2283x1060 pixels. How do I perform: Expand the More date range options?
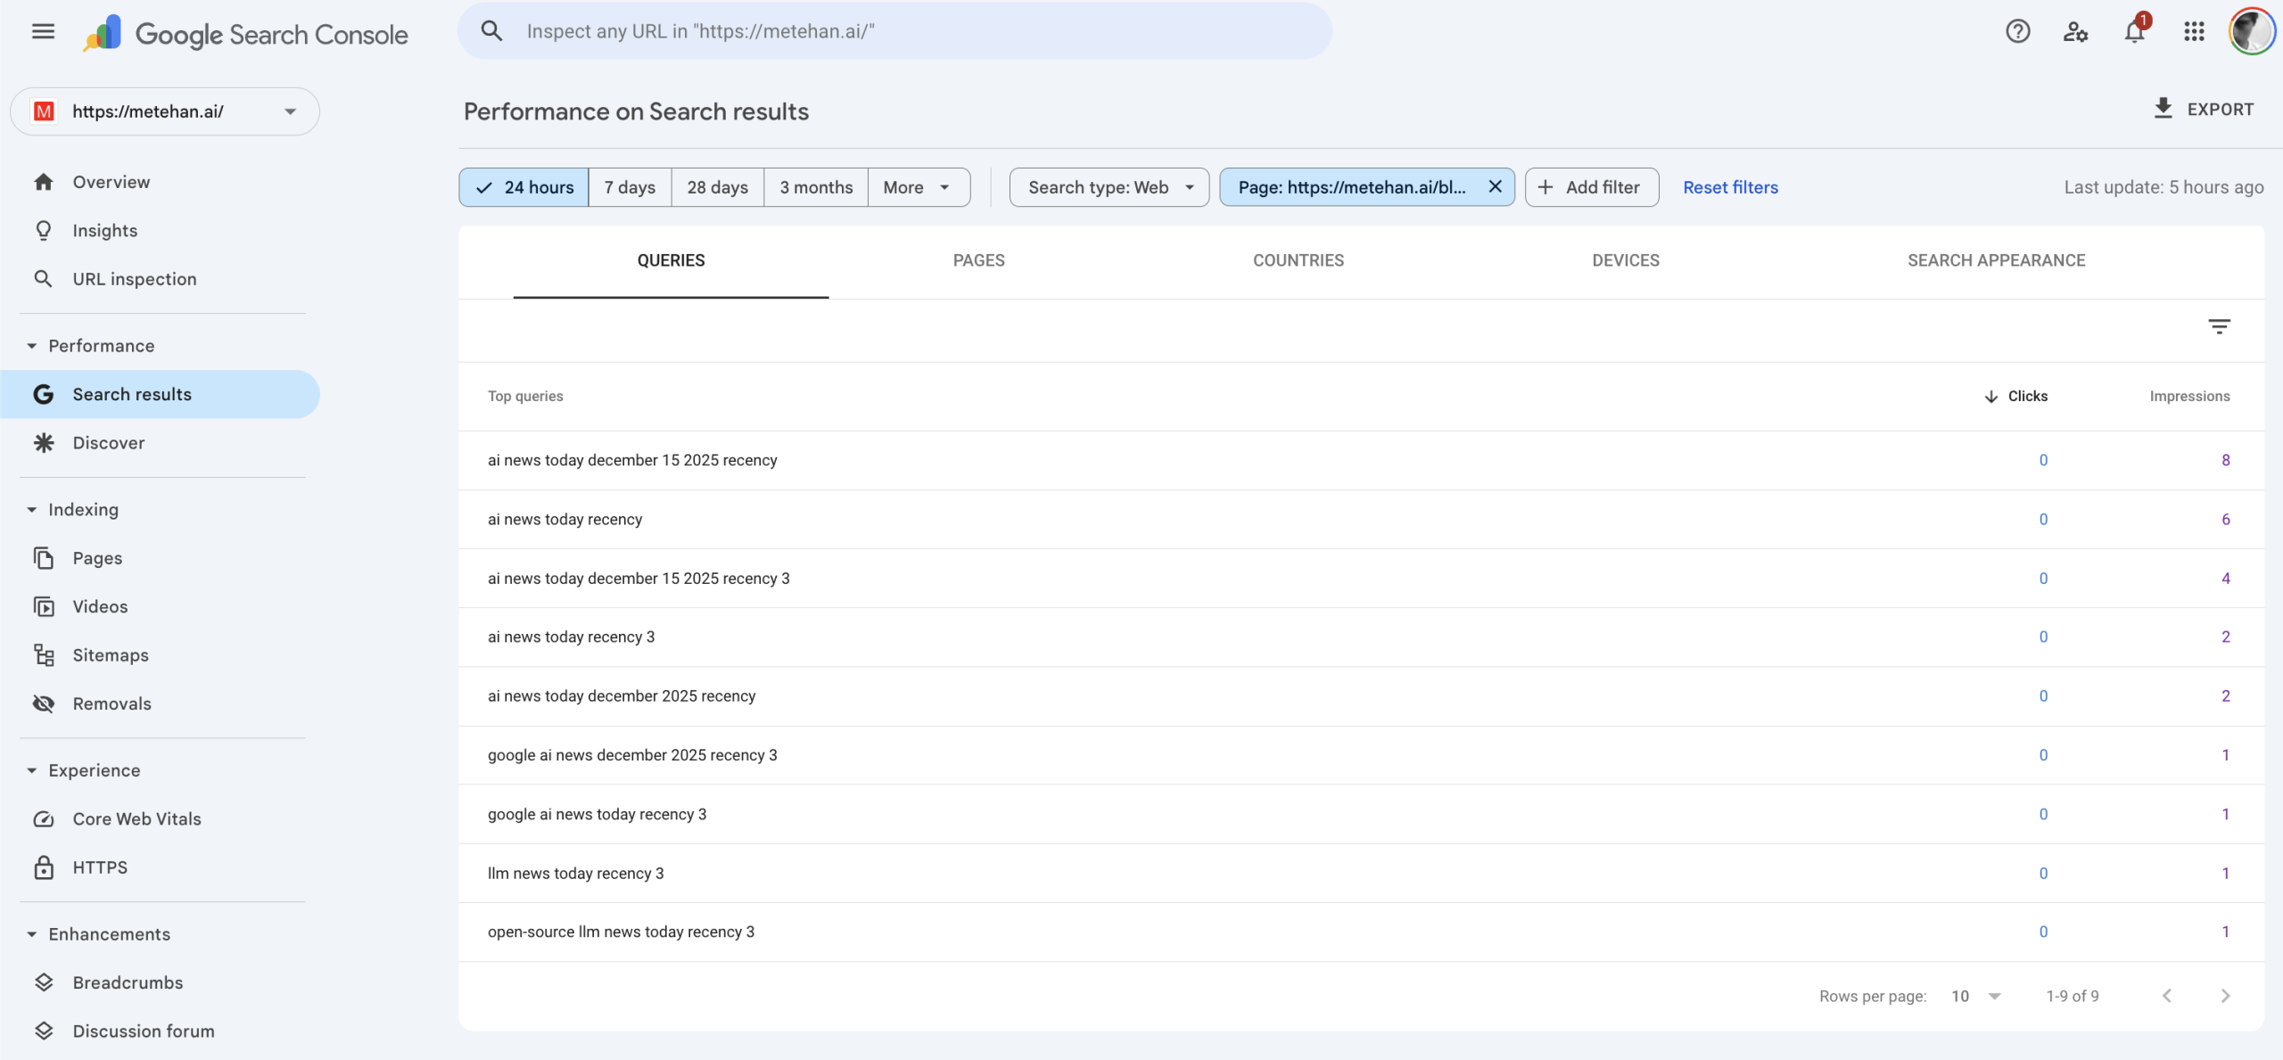[917, 187]
